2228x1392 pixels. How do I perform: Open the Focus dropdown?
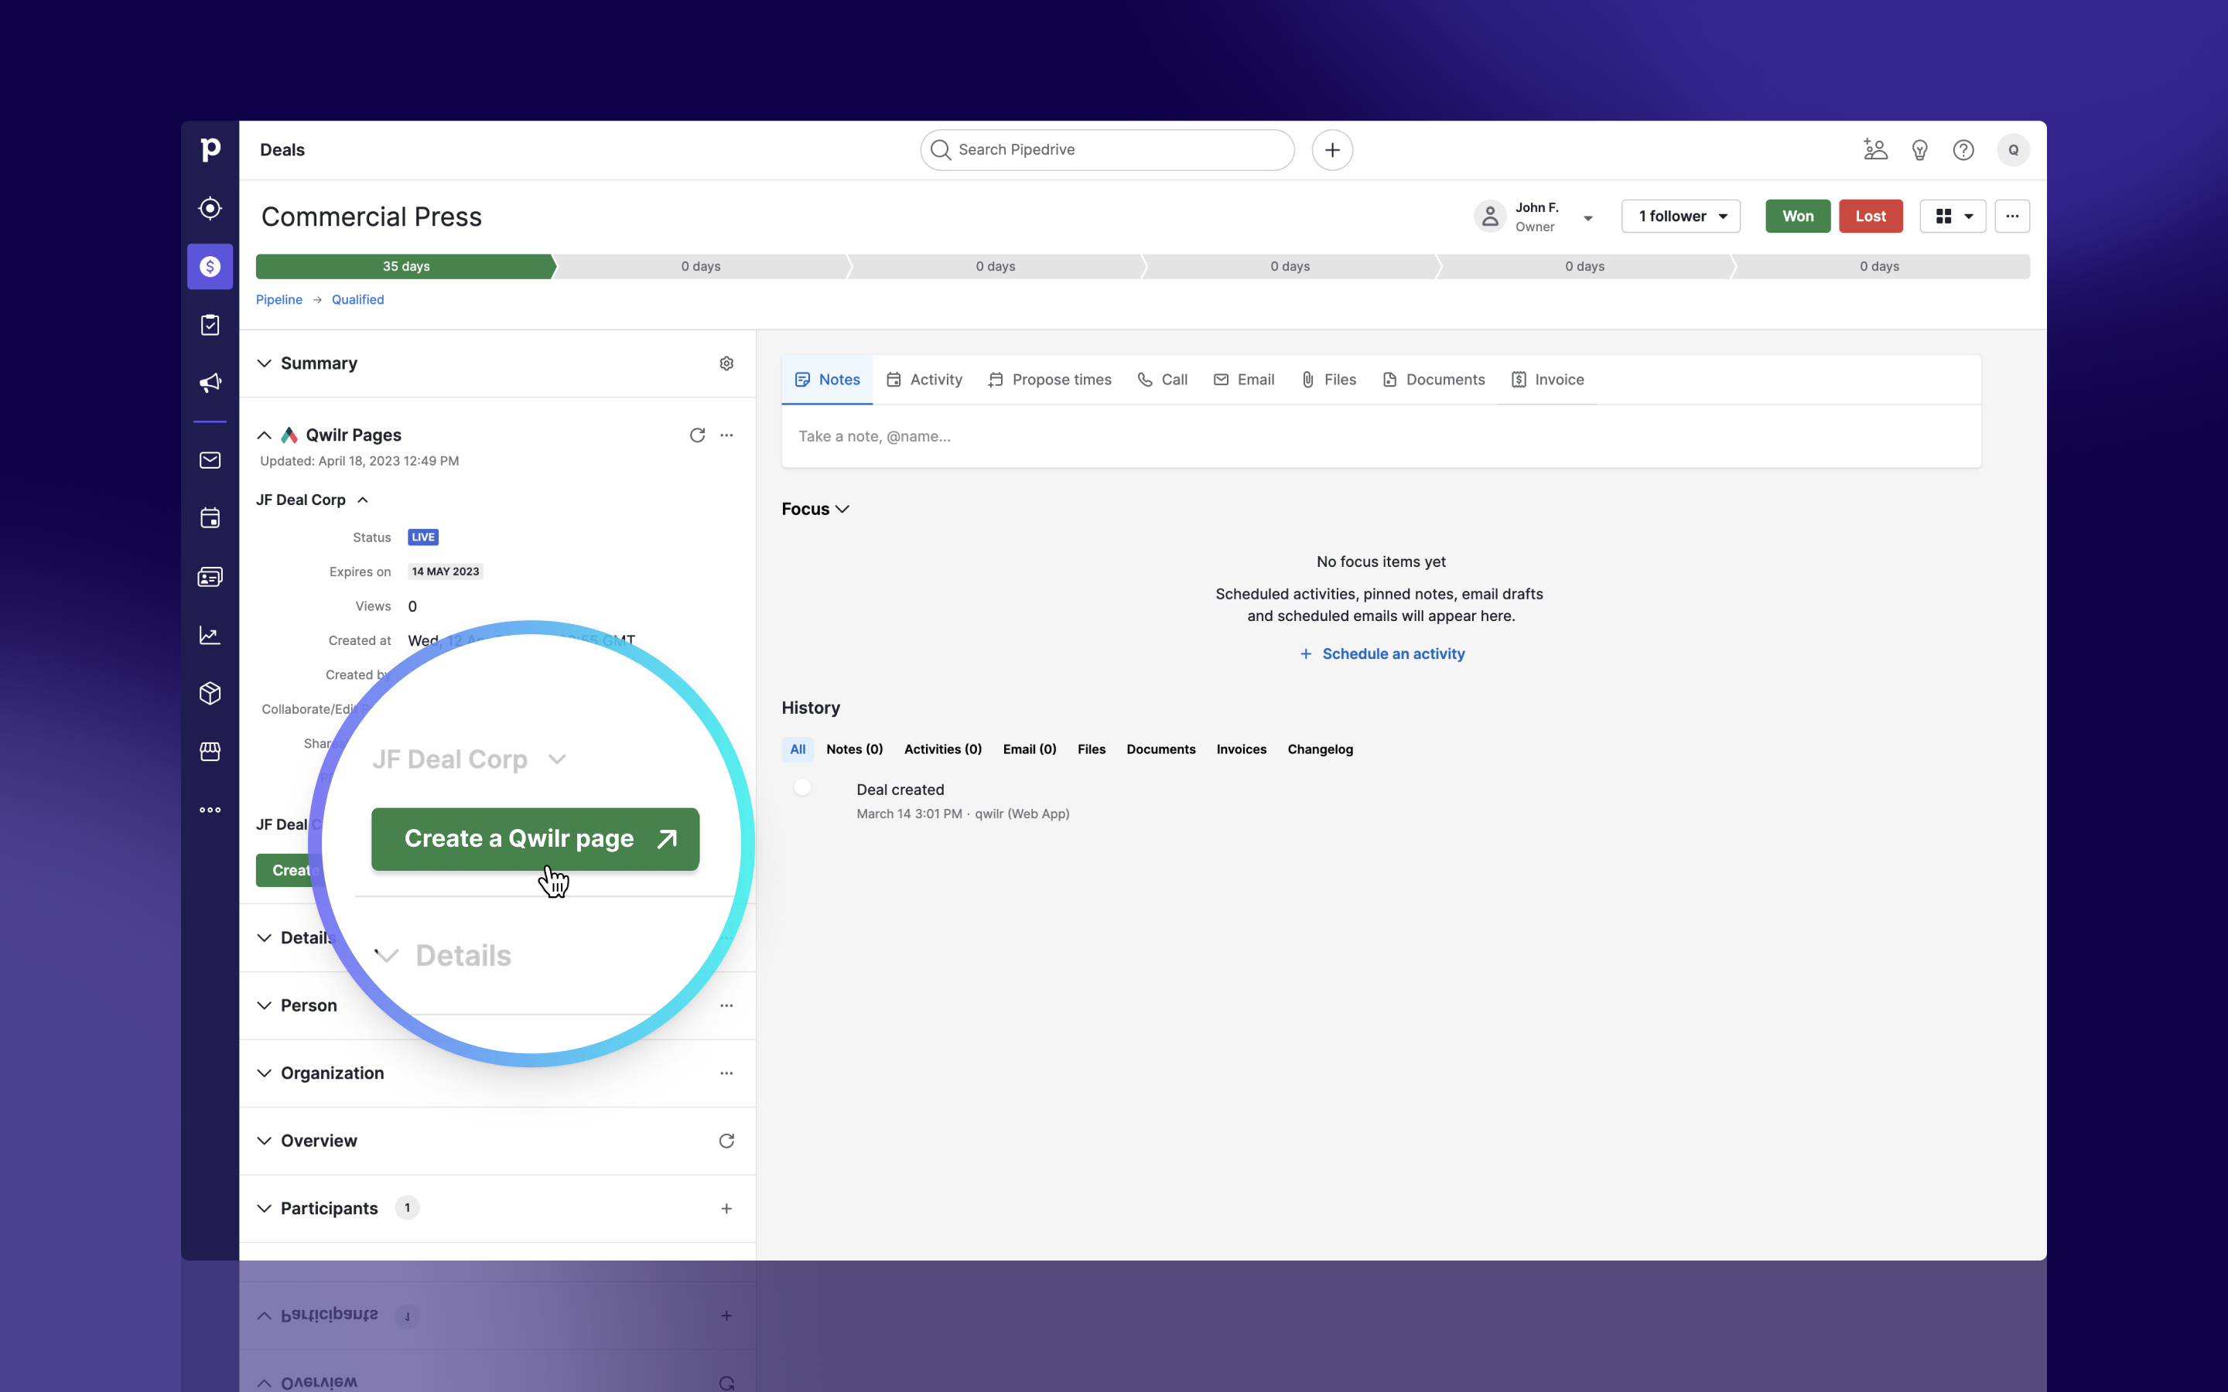tap(815, 509)
